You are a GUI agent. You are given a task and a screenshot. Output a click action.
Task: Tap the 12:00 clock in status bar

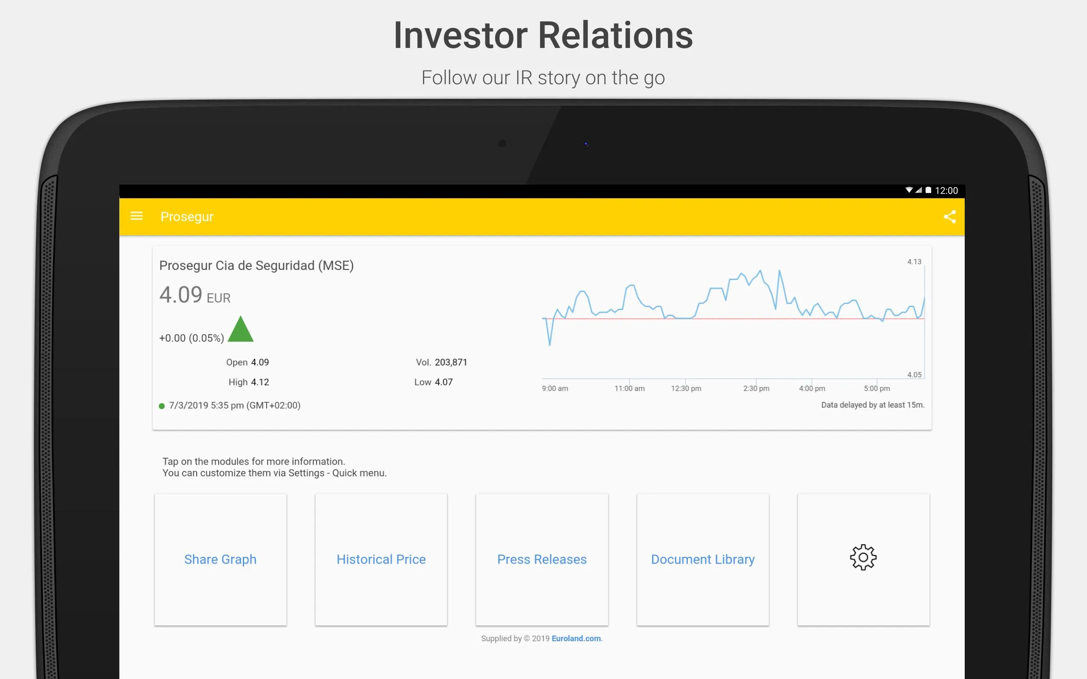coord(946,191)
